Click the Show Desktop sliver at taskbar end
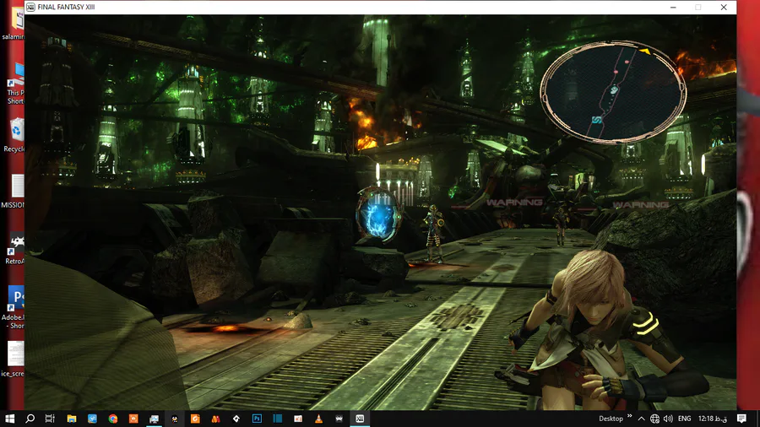Viewport: 760px width, 427px height. pyautogui.click(x=757, y=419)
